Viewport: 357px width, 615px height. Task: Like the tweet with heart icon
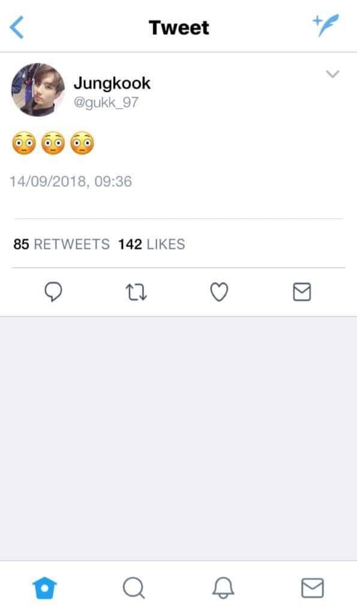219,292
